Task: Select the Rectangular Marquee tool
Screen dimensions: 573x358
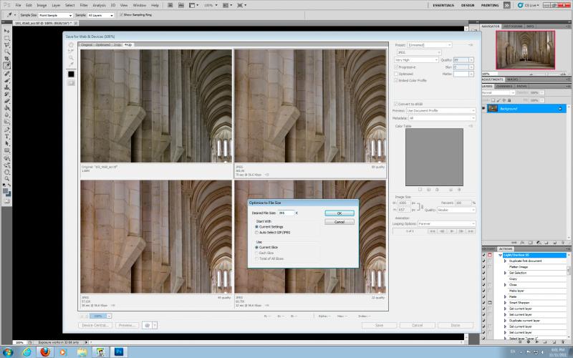Action: point(7,38)
